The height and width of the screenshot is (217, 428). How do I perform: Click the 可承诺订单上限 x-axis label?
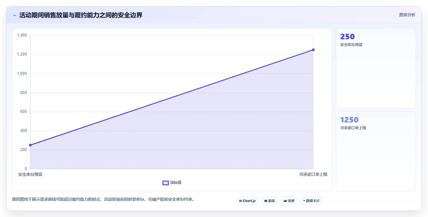point(313,174)
